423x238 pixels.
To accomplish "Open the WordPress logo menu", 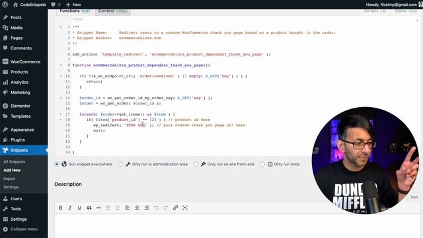I will tap(5, 5).
